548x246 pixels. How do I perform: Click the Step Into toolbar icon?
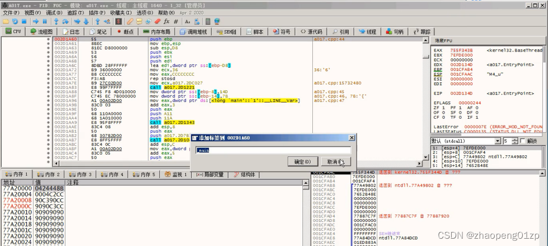tap(56, 22)
